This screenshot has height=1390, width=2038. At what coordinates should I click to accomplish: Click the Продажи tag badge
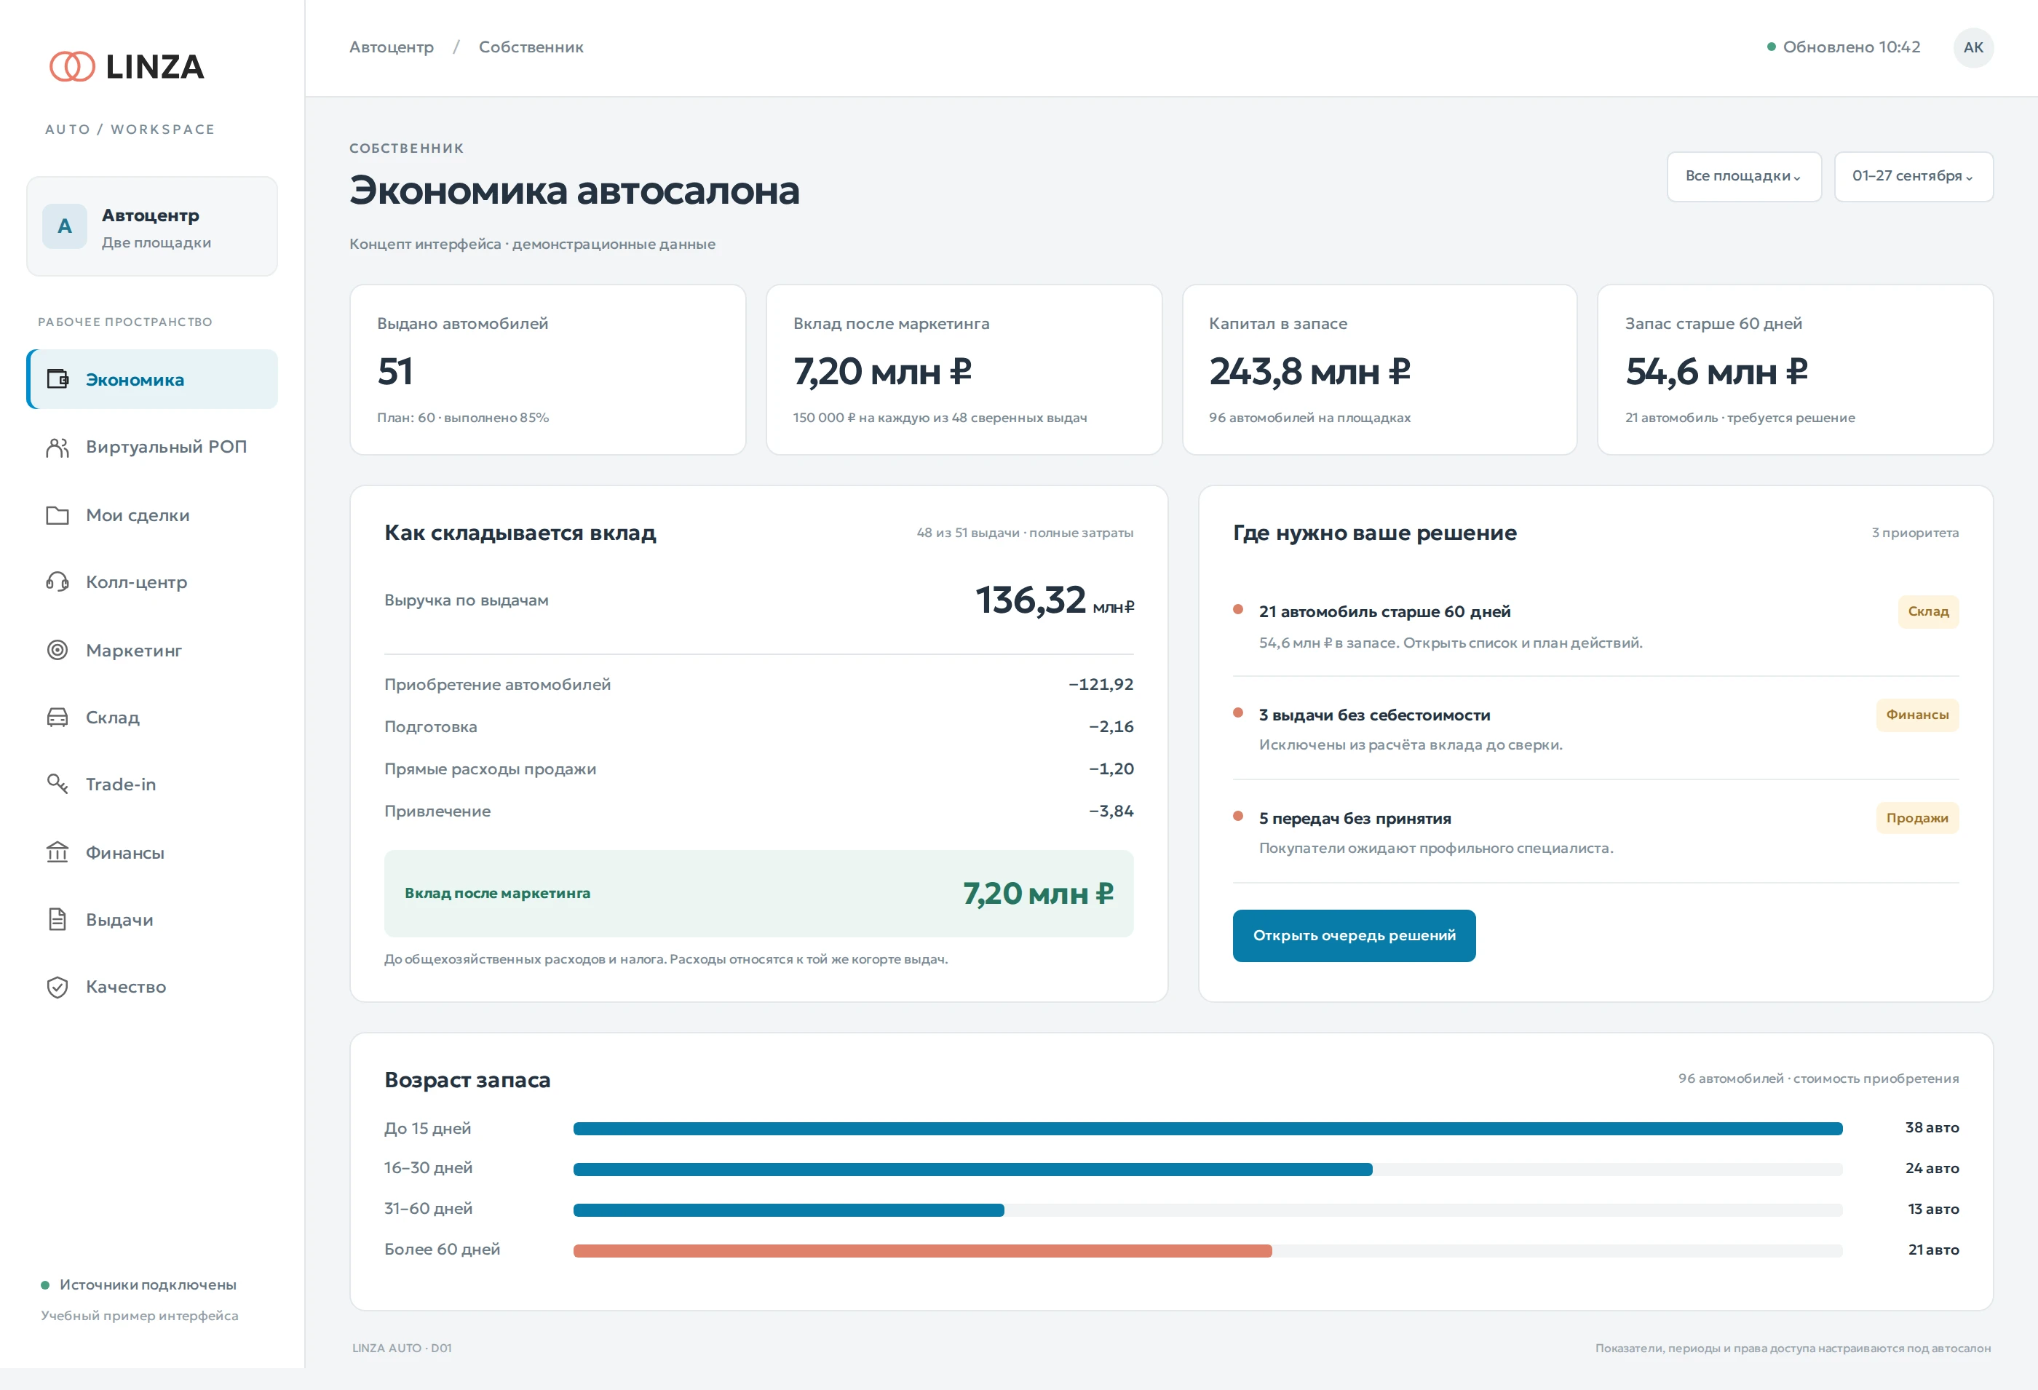coord(1917,818)
